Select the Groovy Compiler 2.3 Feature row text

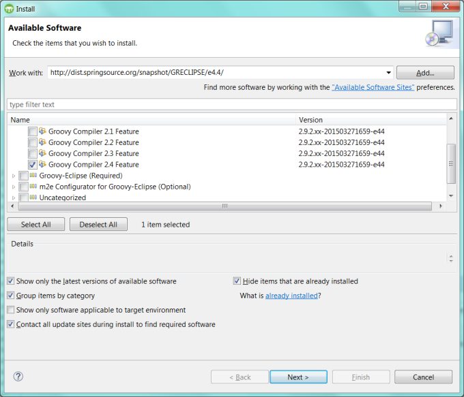[x=93, y=154]
